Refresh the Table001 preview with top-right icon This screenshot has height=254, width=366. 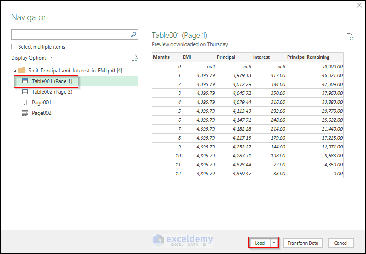[349, 37]
